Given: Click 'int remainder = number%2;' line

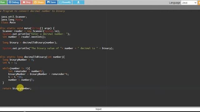Looking at the screenshot, I should click(x=26, y=71).
